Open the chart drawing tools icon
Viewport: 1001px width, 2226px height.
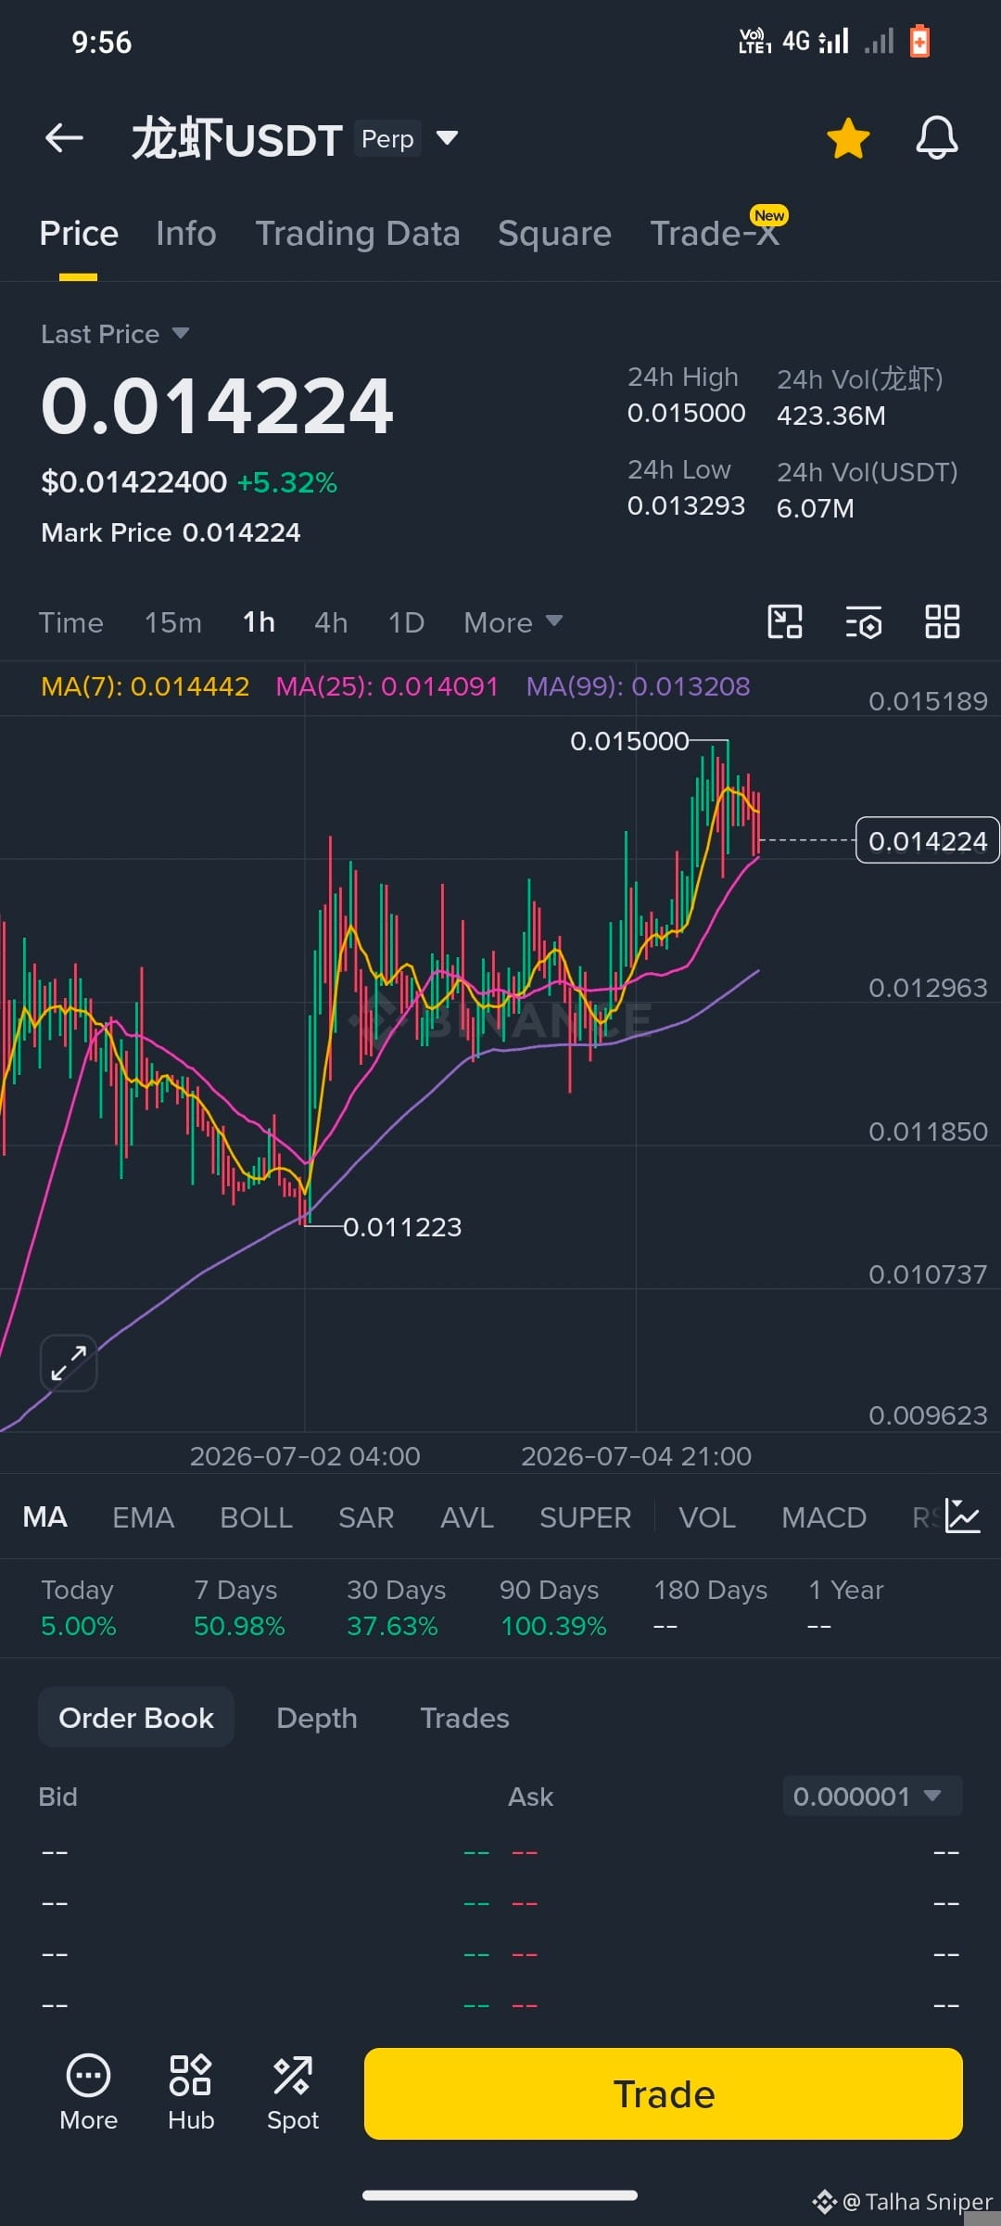[x=785, y=621]
